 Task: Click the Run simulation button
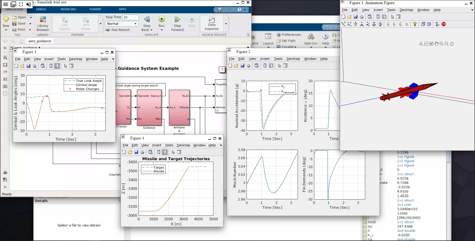(x=161, y=19)
